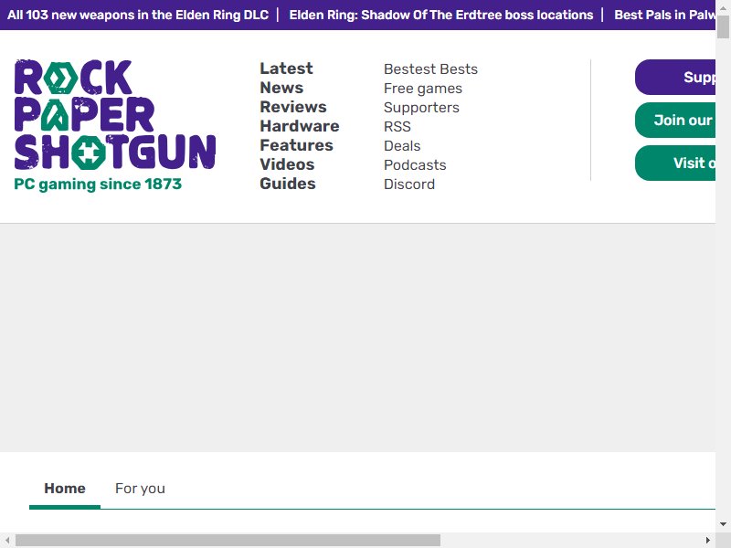This screenshot has width=731, height=548.
Task: Open the Rock Paper Shotgun logo homepage
Action: pos(115,114)
